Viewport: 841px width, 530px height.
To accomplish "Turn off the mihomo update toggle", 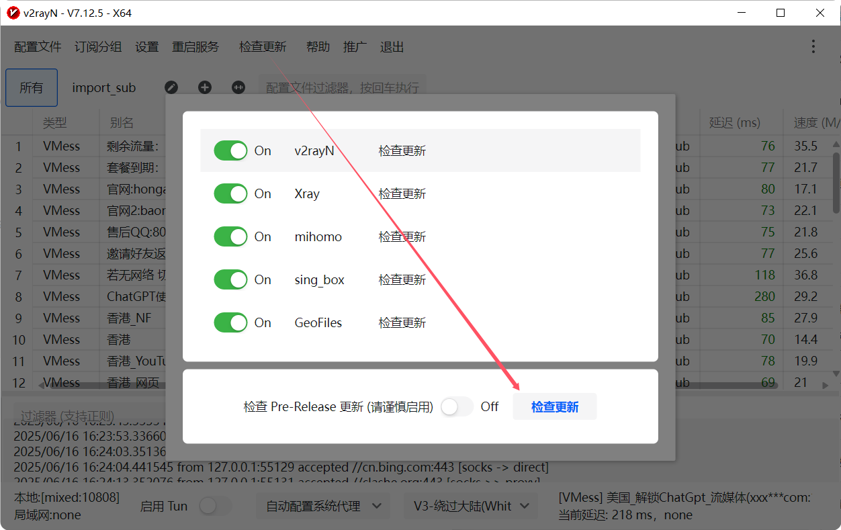I will 231,236.
